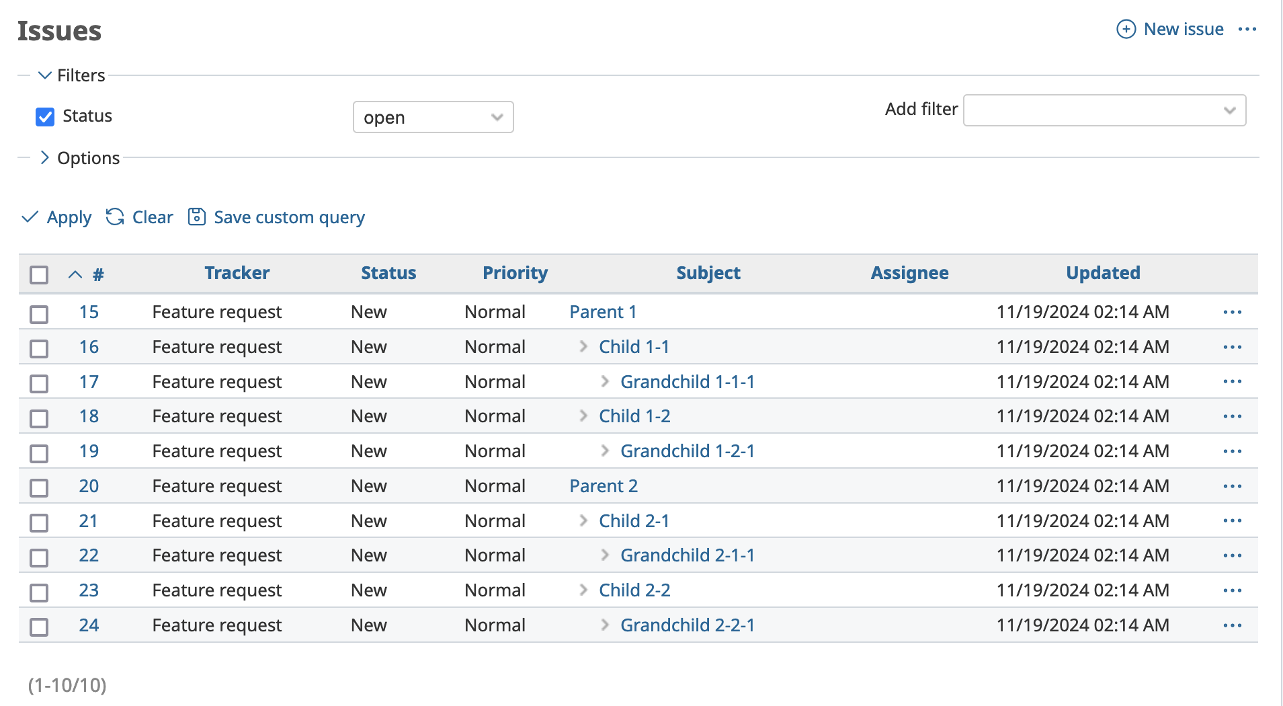
Task: Click the Save custom query icon
Action: click(196, 217)
